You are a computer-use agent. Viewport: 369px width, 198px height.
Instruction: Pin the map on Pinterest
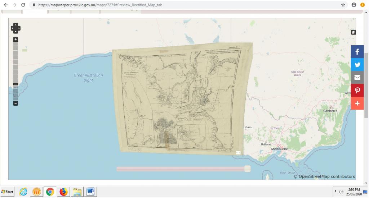tap(357, 90)
